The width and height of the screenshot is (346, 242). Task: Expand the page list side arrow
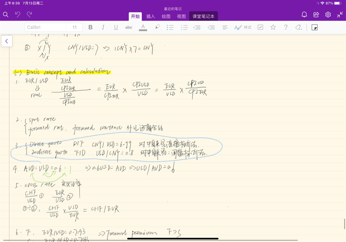(x=6, y=41)
